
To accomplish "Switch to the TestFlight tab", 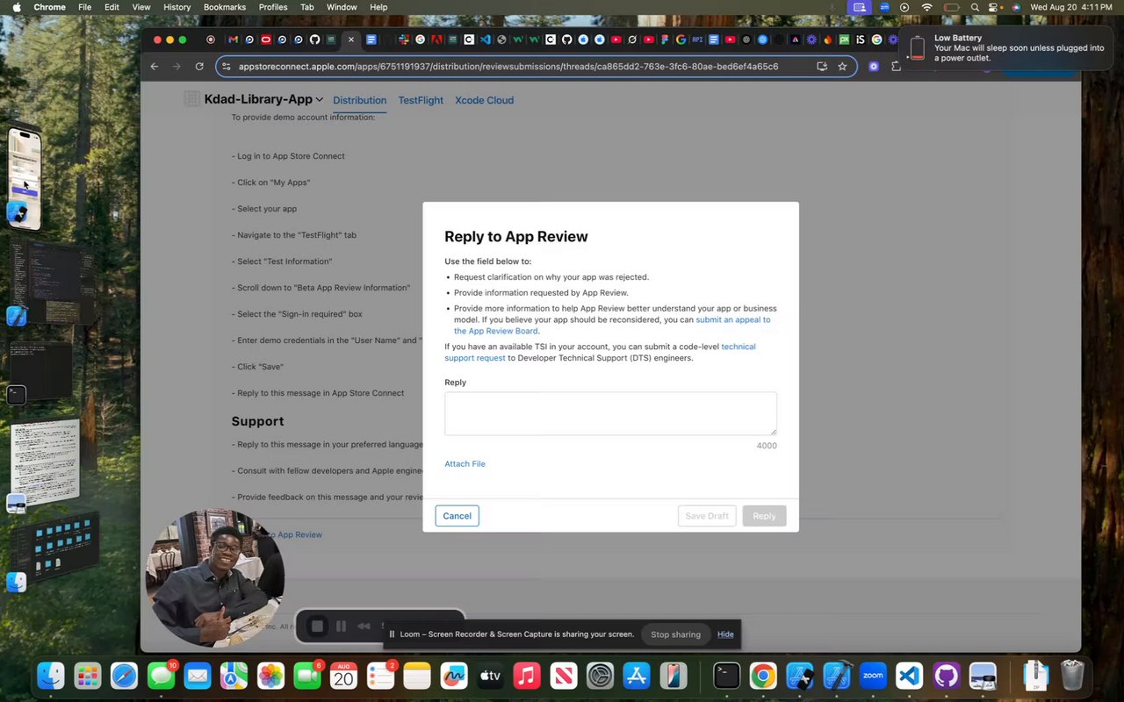I will point(421,100).
